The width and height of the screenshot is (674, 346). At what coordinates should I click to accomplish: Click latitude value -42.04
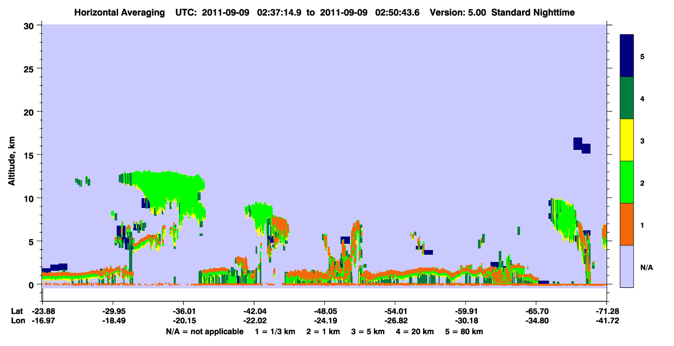[254, 311]
